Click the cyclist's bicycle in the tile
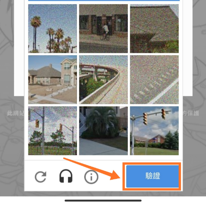The height and width of the screenshot is (203, 206). click(x=104, y=36)
